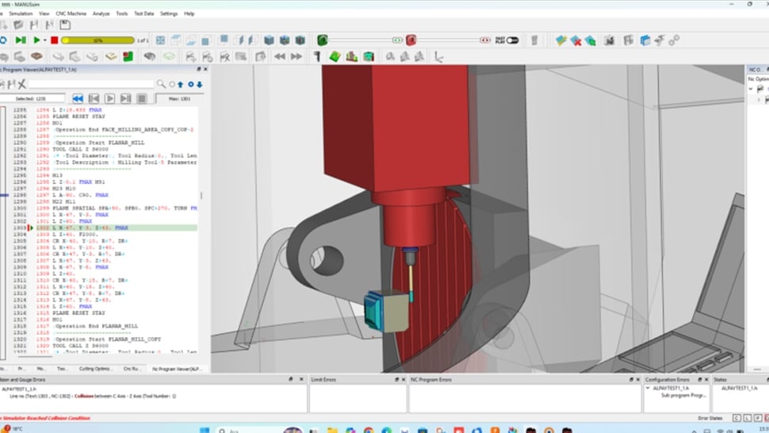Screen dimensions: 769x433
Task: Open the Play button dropdown arrow
Action: pos(46,40)
